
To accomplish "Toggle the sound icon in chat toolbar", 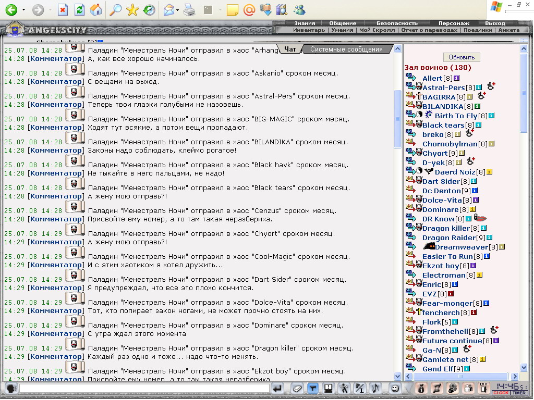I will point(376,388).
